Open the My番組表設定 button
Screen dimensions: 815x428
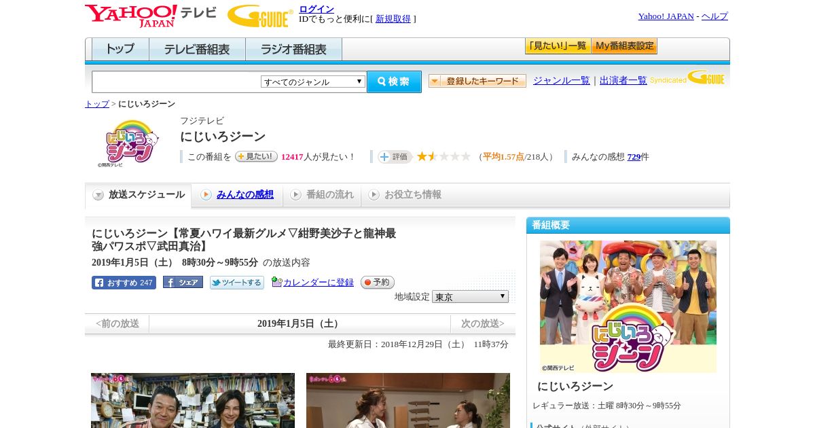click(x=624, y=46)
